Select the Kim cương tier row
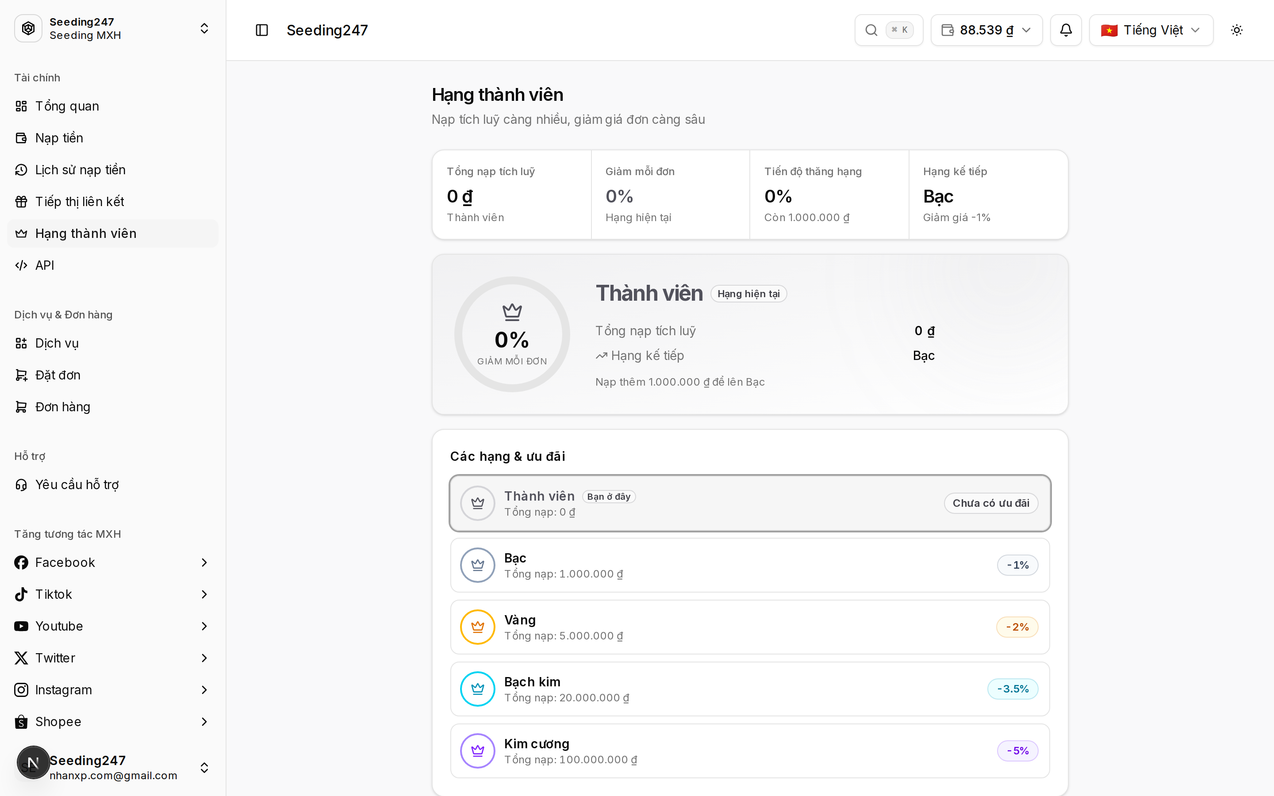The height and width of the screenshot is (796, 1274). (750, 751)
